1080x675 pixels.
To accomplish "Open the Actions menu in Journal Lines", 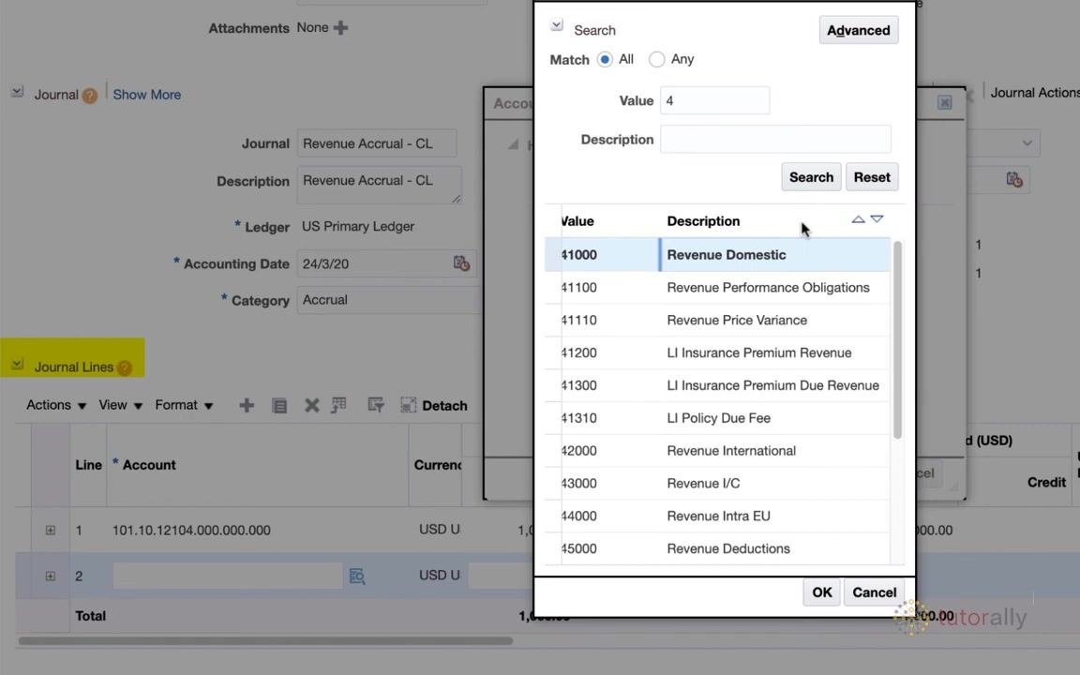I will pos(56,405).
